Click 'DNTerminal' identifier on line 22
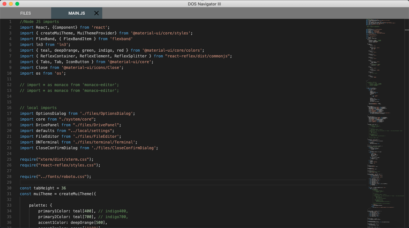 (x=48, y=142)
